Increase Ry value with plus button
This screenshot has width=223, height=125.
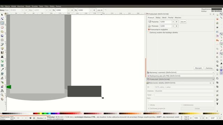tap(94, 10)
